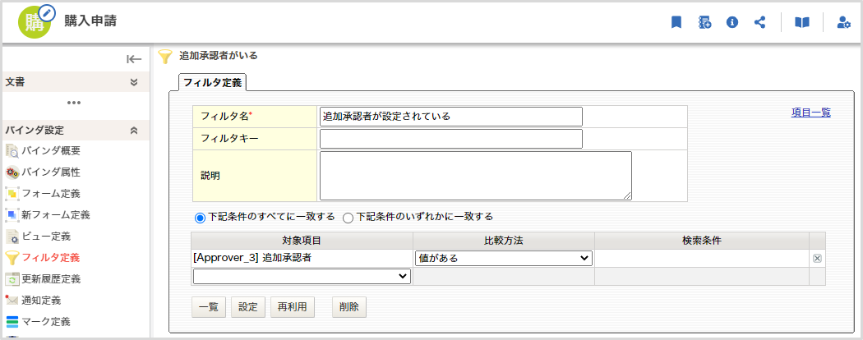
Task: Click the funnel icon next to 追加承認者がいる
Action: coord(164,56)
